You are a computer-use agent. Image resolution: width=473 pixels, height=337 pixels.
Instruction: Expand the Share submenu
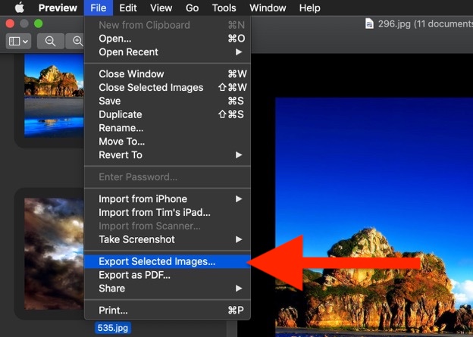[x=111, y=289]
